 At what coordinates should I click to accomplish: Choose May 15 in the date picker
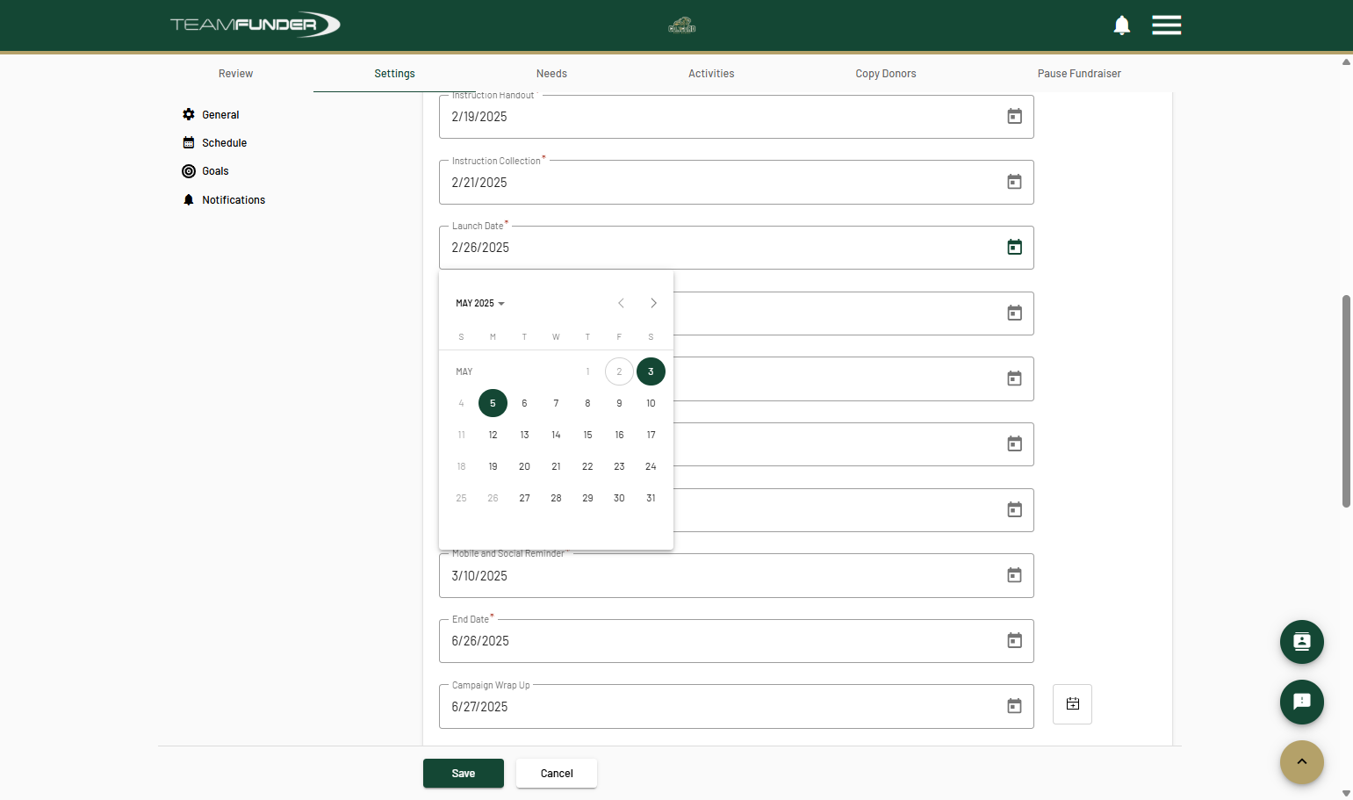[x=587, y=435]
